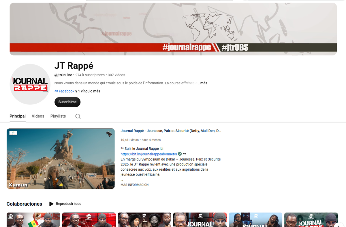This screenshot has width=346, height=227.
Task: Click the '307 videos' count
Action: pos(116,75)
